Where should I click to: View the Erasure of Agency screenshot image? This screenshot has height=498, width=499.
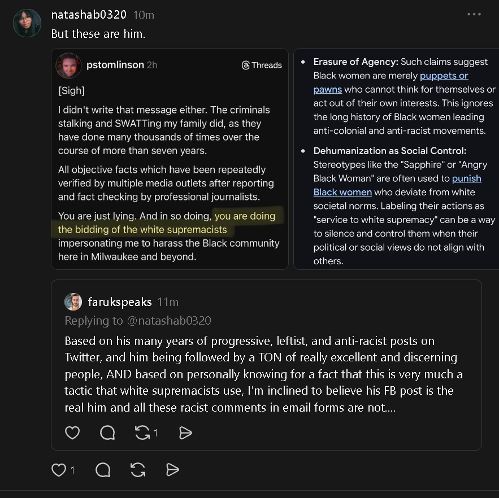tap(396, 159)
